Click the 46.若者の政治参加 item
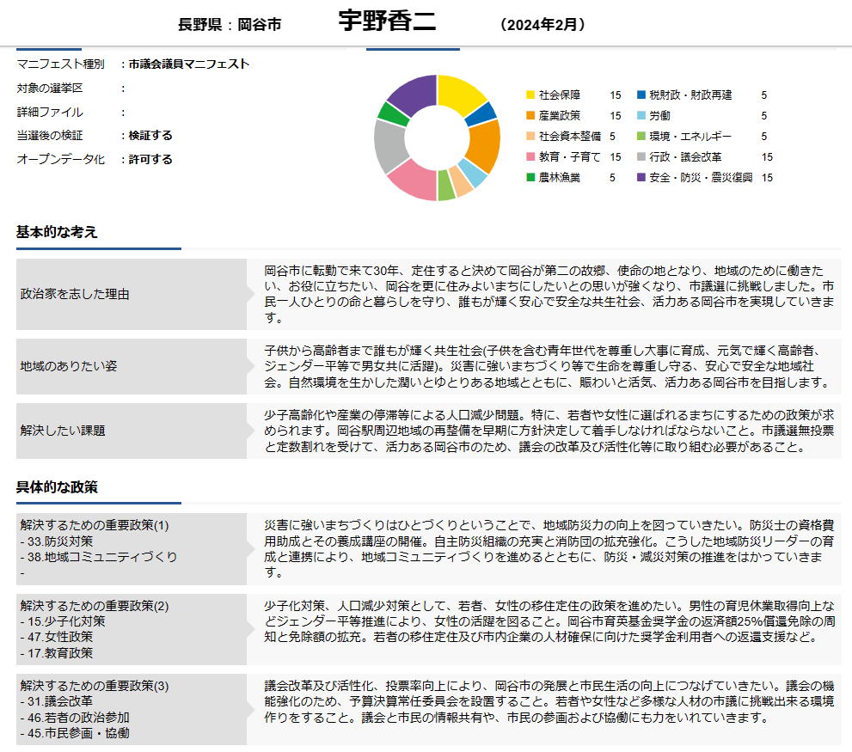The height and width of the screenshot is (752, 852). (x=75, y=718)
